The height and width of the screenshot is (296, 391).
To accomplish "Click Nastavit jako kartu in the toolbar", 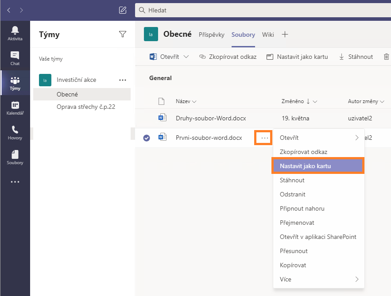I will 297,57.
